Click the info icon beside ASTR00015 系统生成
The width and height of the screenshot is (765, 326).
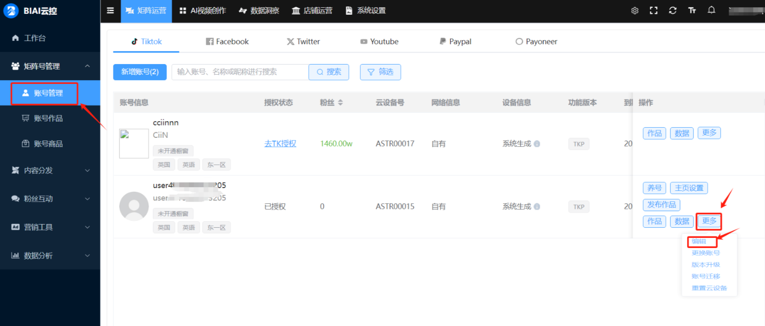tap(537, 207)
